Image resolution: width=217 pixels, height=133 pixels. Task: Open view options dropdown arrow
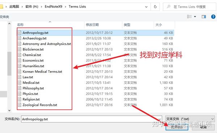[x=195, y=17]
